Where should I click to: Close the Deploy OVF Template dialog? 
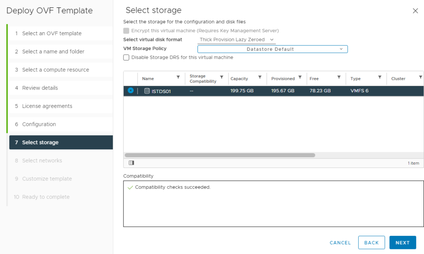point(415,11)
